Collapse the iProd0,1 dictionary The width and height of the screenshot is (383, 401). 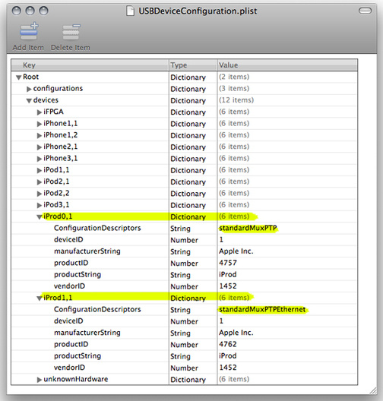pyautogui.click(x=40, y=217)
